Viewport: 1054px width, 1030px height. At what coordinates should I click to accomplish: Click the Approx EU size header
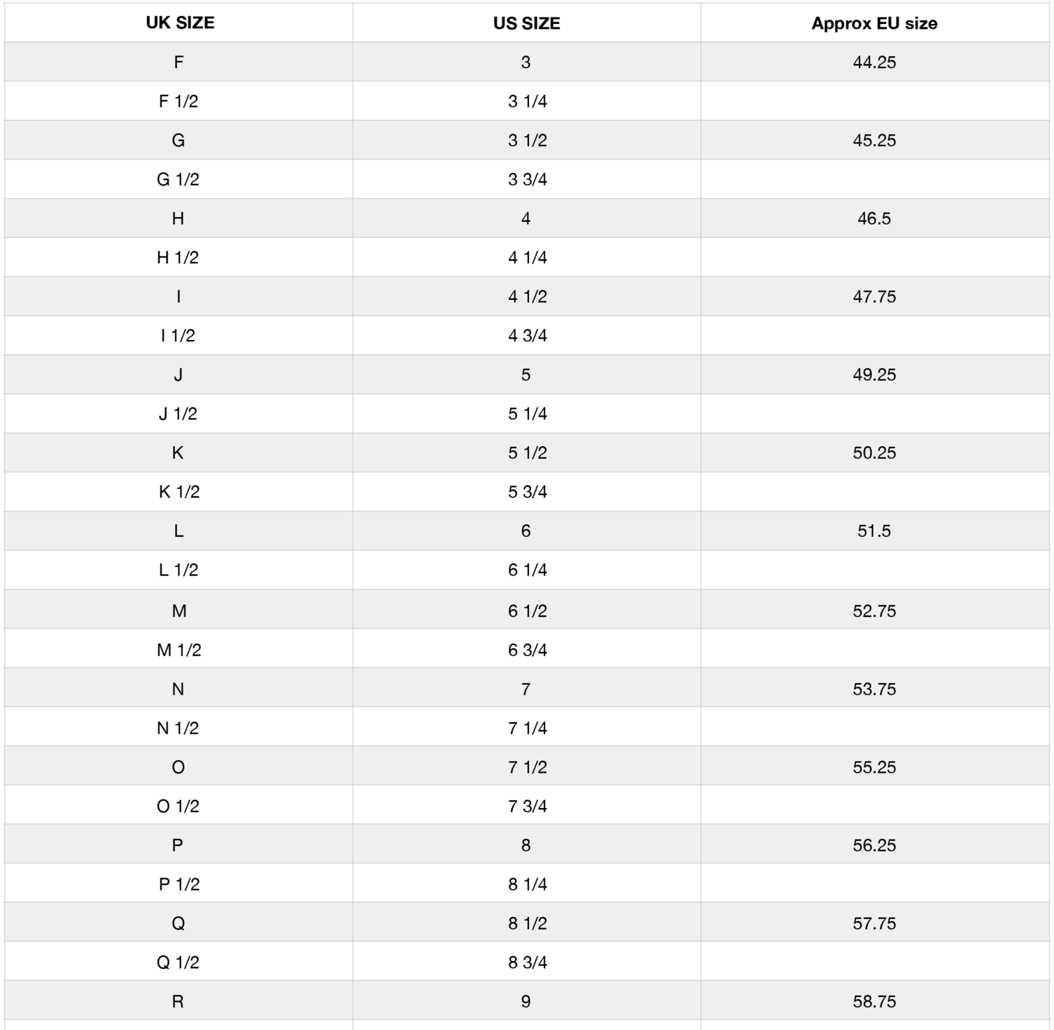pyautogui.click(x=874, y=23)
